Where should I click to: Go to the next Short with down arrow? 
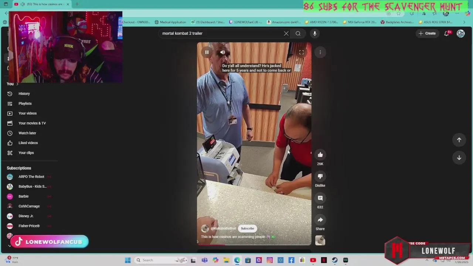(x=459, y=158)
